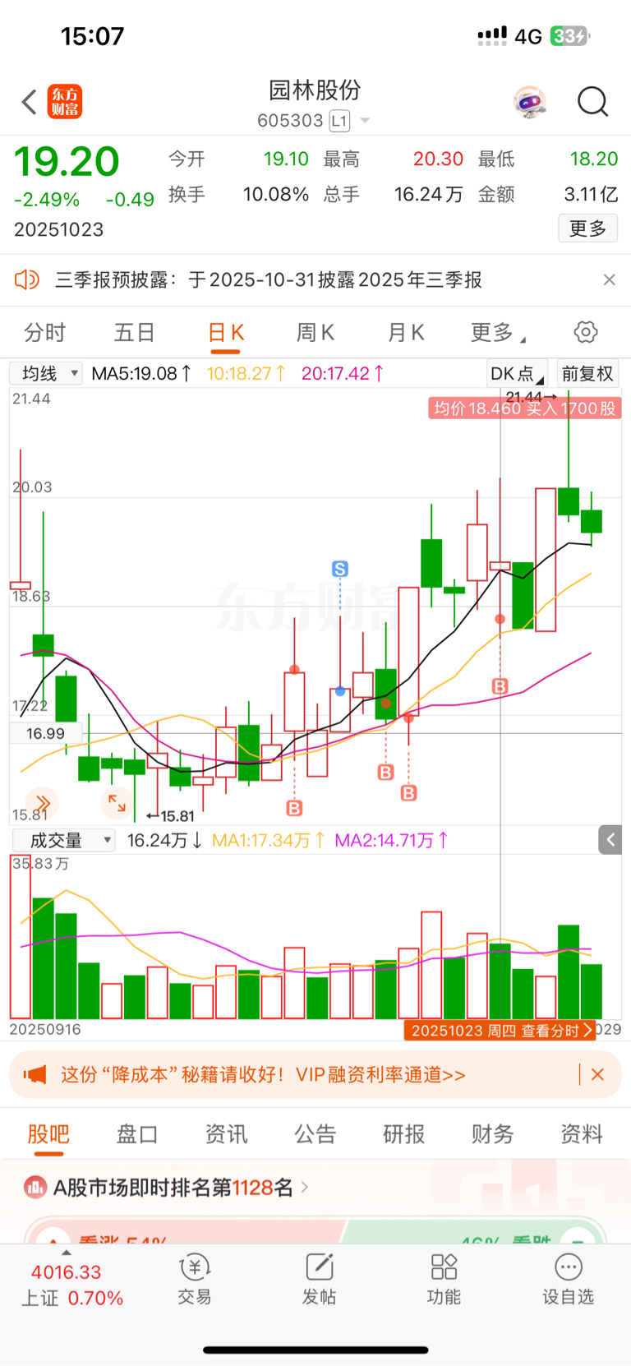Screen dimensions: 631x1366
Task: Tap the speaker announcement icon
Action: (27, 279)
